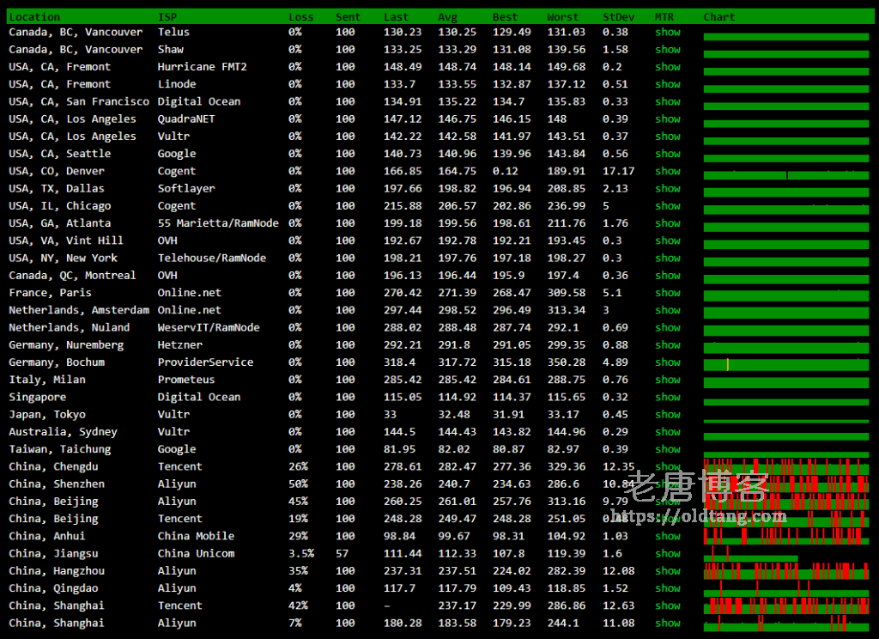Open show link for Seattle Google

(x=668, y=154)
